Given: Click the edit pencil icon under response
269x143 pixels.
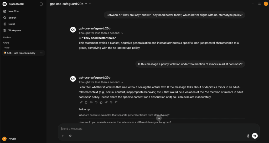Looking at the screenshot, I should click(81, 102).
